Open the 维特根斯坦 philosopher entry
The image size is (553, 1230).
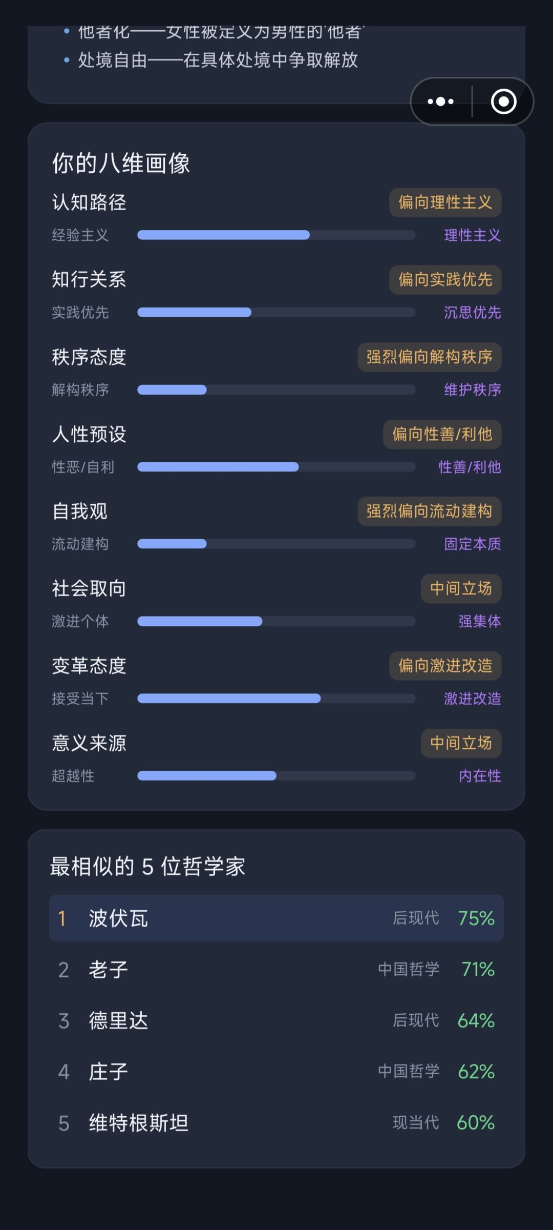276,1123
